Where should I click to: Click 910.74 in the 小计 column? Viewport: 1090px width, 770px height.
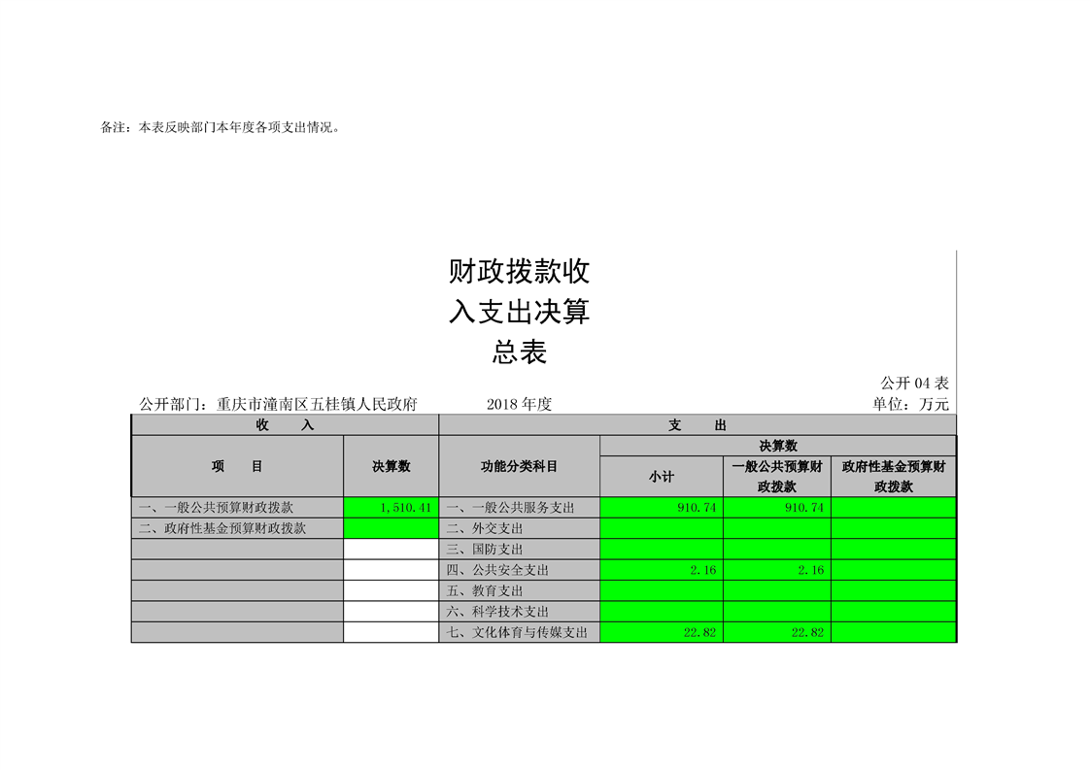coord(697,507)
